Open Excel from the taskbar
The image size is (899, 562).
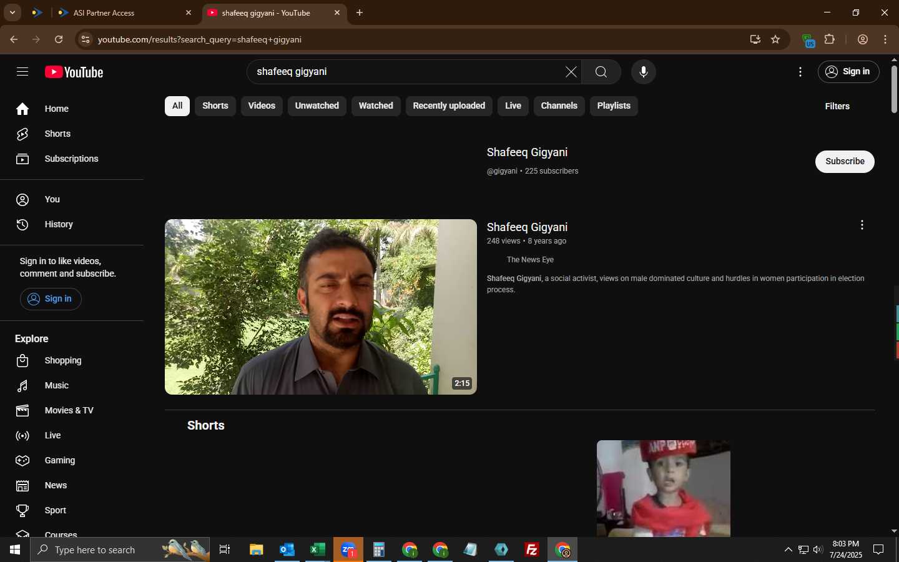point(318,550)
